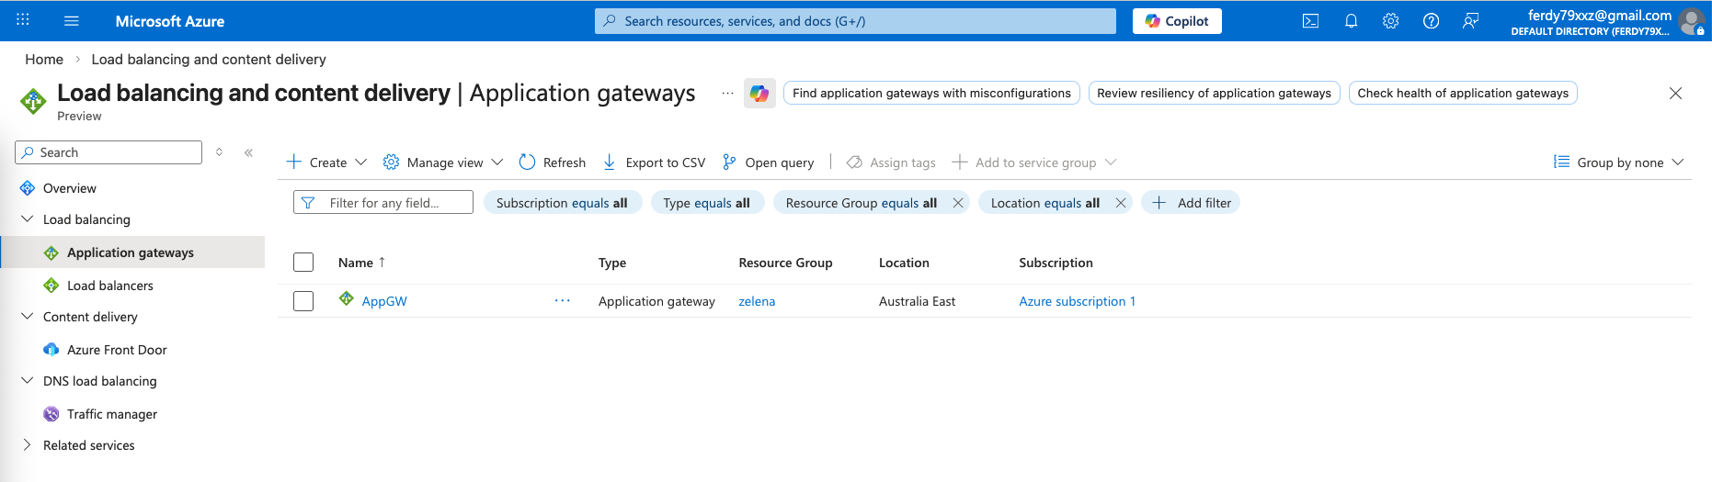Open Cloud Shell from top bar
Screen dimensions: 1712x482
[1310, 21]
